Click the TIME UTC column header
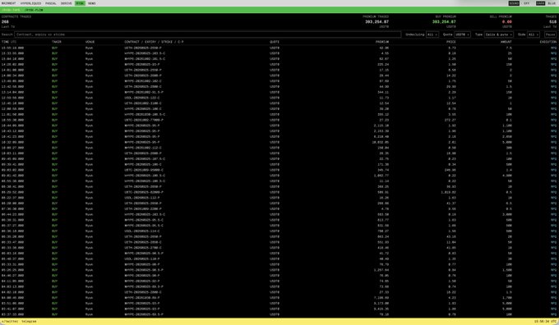Image resolution: width=559 pixels, height=325 pixels. tap(9, 42)
